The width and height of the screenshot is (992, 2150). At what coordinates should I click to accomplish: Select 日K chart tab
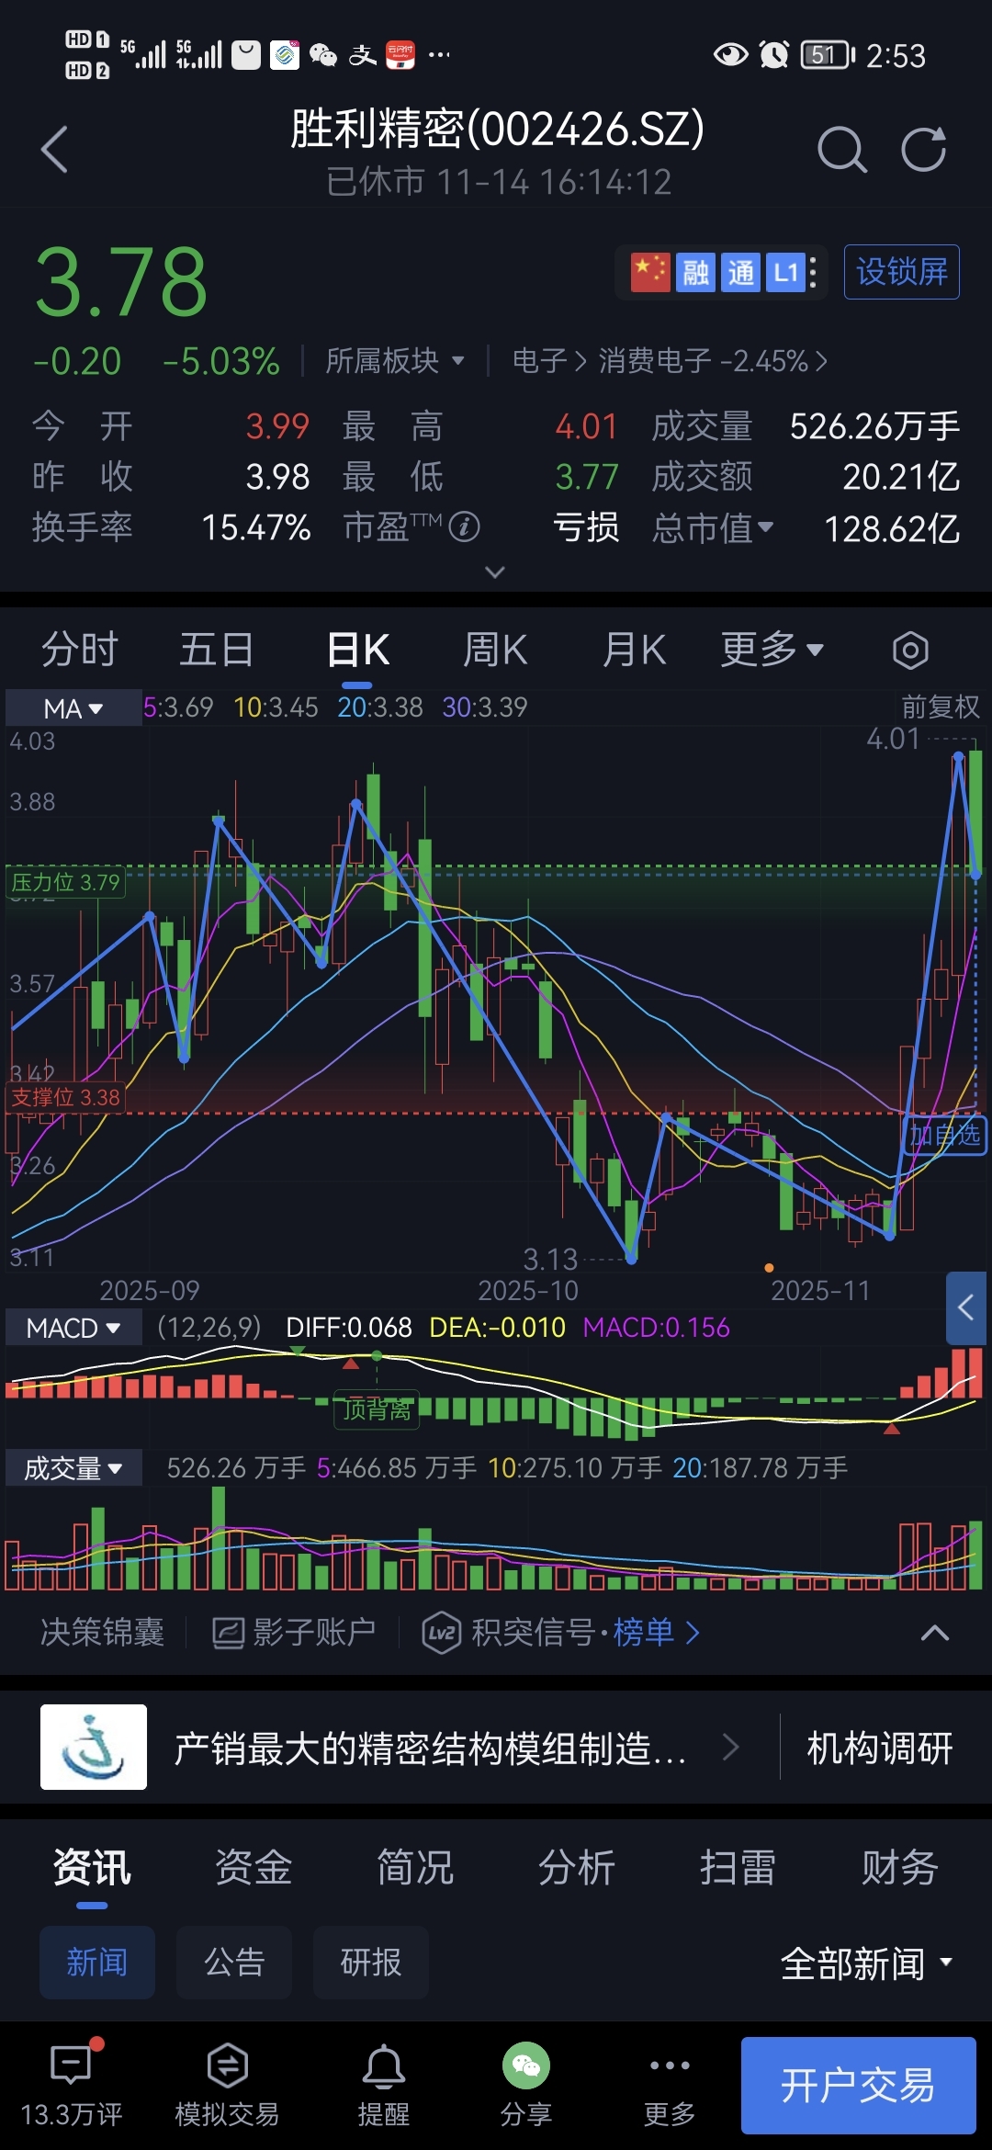[358, 650]
